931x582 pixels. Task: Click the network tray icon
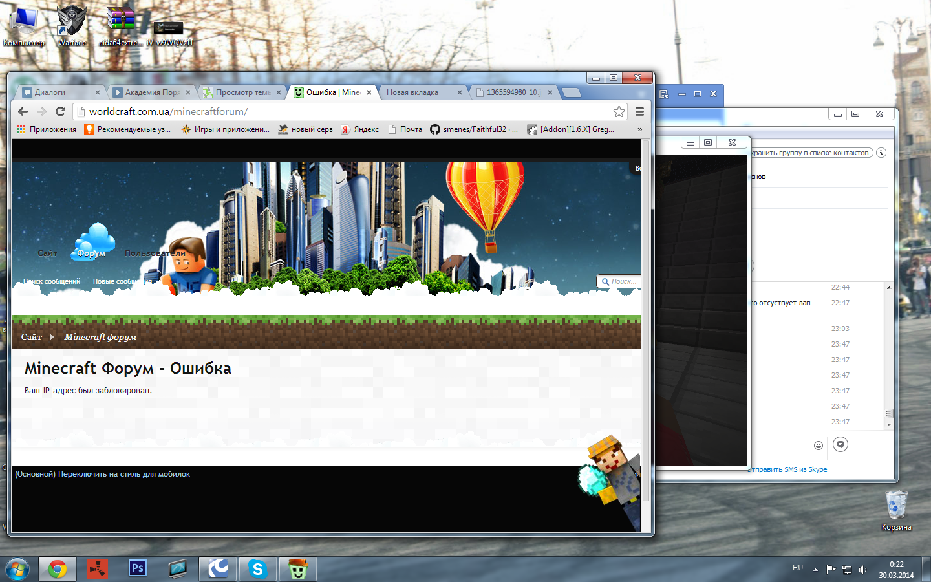pos(846,570)
